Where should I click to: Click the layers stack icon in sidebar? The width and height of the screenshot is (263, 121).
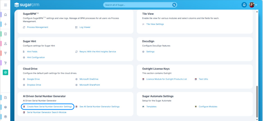(5, 116)
